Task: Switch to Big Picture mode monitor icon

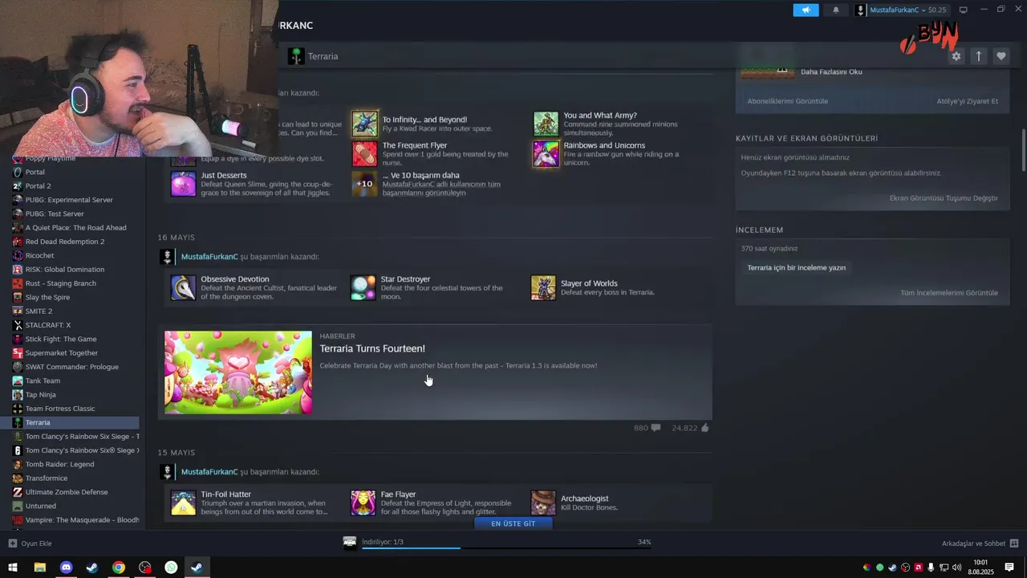Action: pyautogui.click(x=963, y=10)
